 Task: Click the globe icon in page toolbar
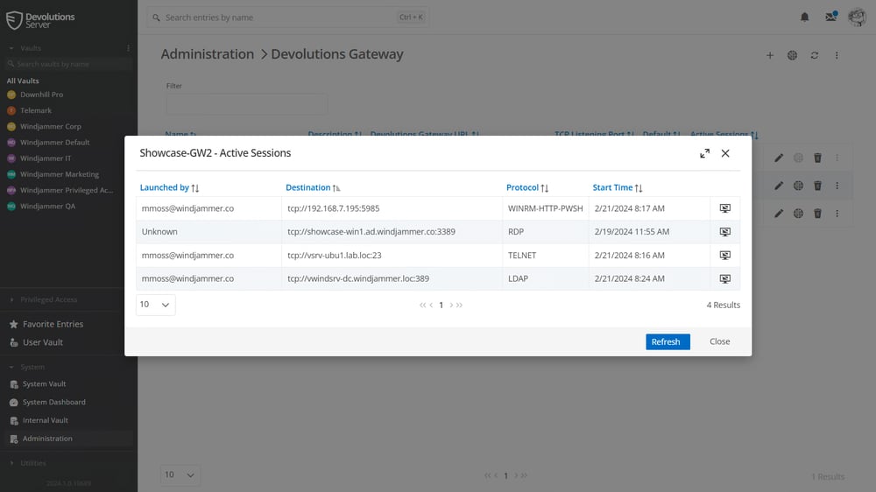point(792,55)
